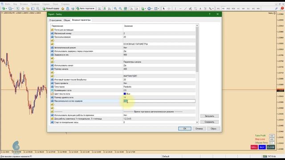Select the cursor arrow tool

click(x=163, y=8)
